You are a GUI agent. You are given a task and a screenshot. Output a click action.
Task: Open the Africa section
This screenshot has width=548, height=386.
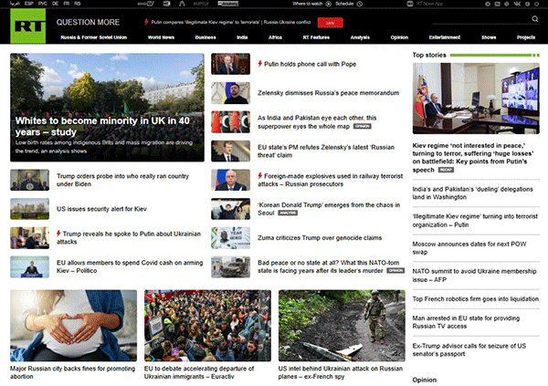pyautogui.click(x=275, y=37)
